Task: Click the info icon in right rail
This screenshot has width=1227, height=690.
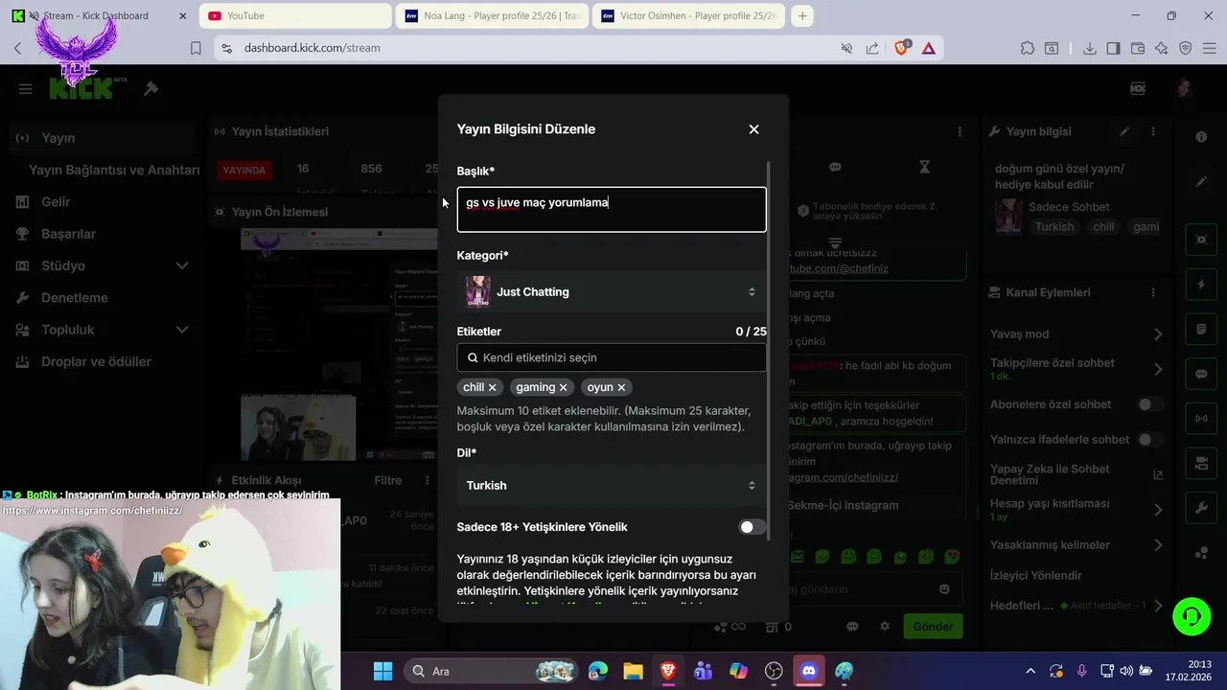Action: (1201, 137)
